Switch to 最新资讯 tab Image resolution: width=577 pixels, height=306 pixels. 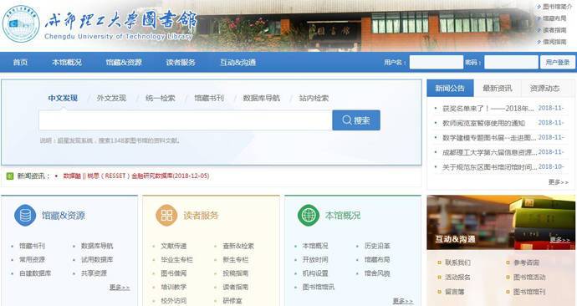point(498,89)
